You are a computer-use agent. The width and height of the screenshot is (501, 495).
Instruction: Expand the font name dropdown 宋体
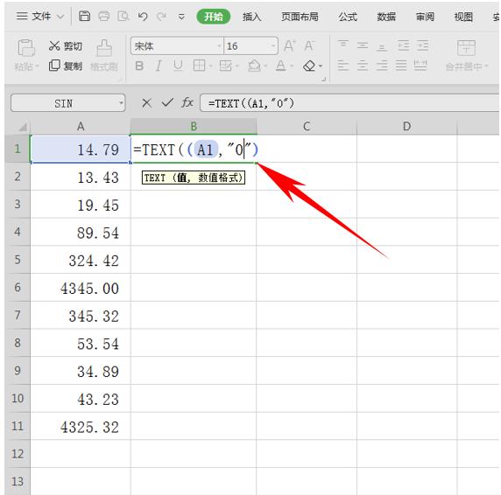tap(219, 46)
